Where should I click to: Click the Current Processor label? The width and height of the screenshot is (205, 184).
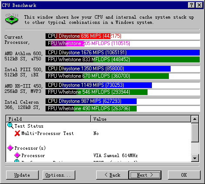[x=17, y=39]
